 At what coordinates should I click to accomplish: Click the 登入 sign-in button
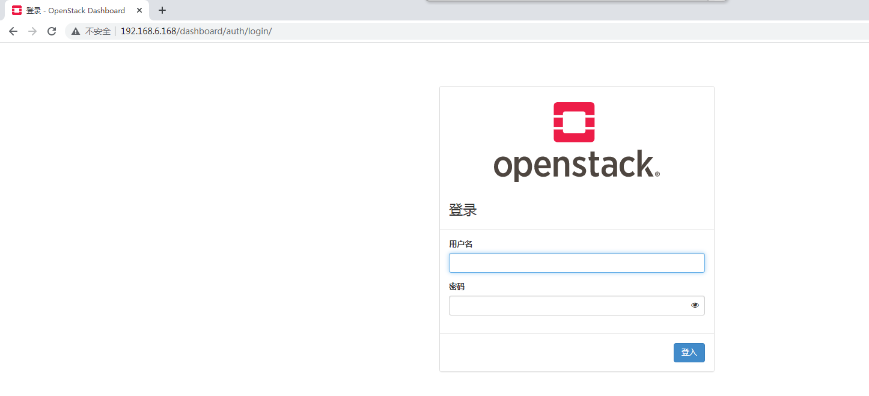689,353
